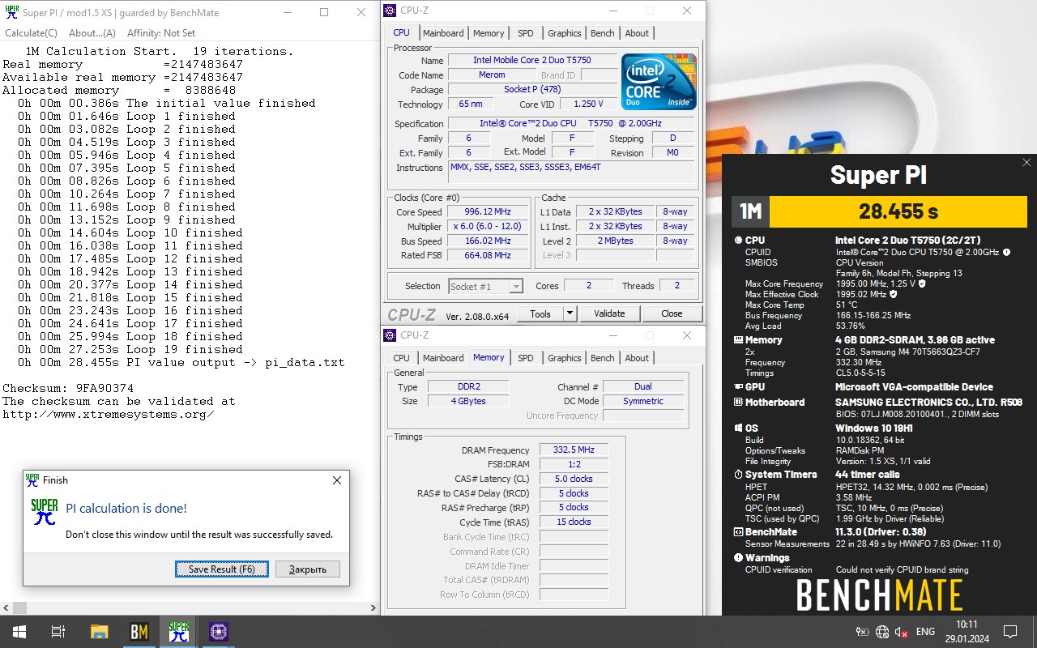Viewport: 1037px width, 648px height.
Task: Click the DRAM Frequency value 332.5 MHz
Action: (574, 450)
